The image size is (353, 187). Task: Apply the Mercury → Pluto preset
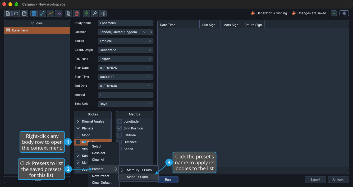point(139,170)
